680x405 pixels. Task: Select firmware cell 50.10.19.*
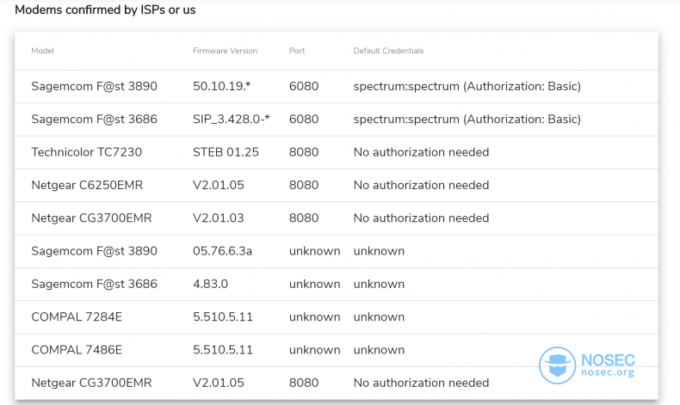pos(221,86)
